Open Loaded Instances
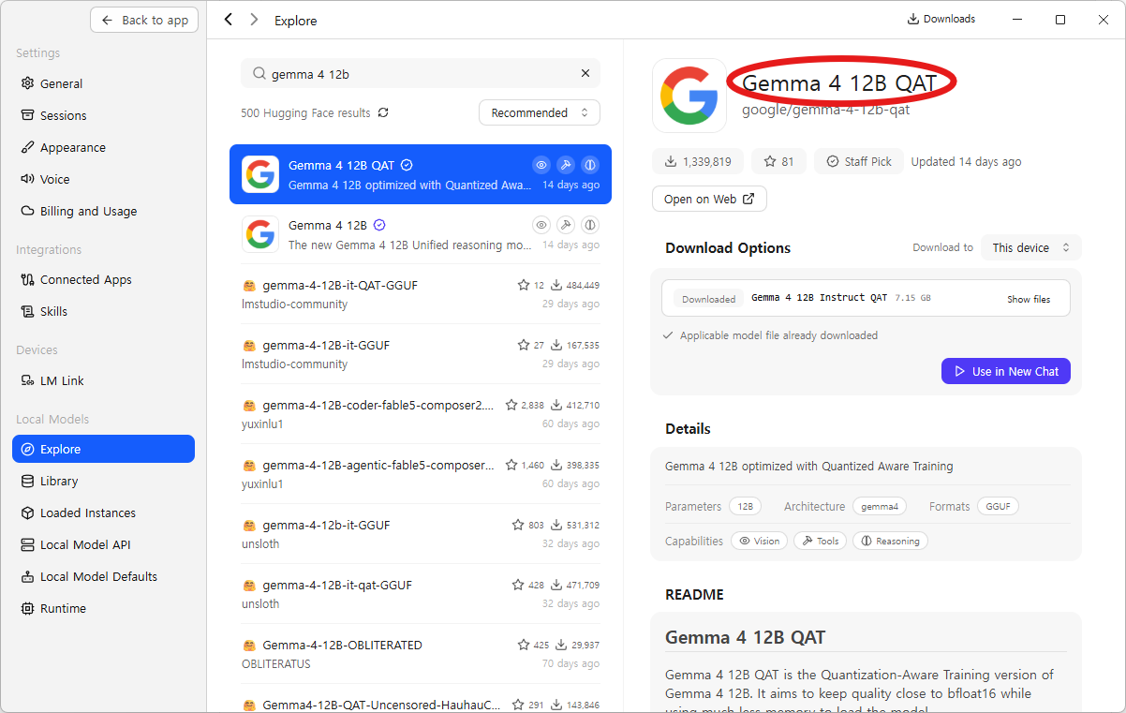The width and height of the screenshot is (1126, 713). point(103,512)
